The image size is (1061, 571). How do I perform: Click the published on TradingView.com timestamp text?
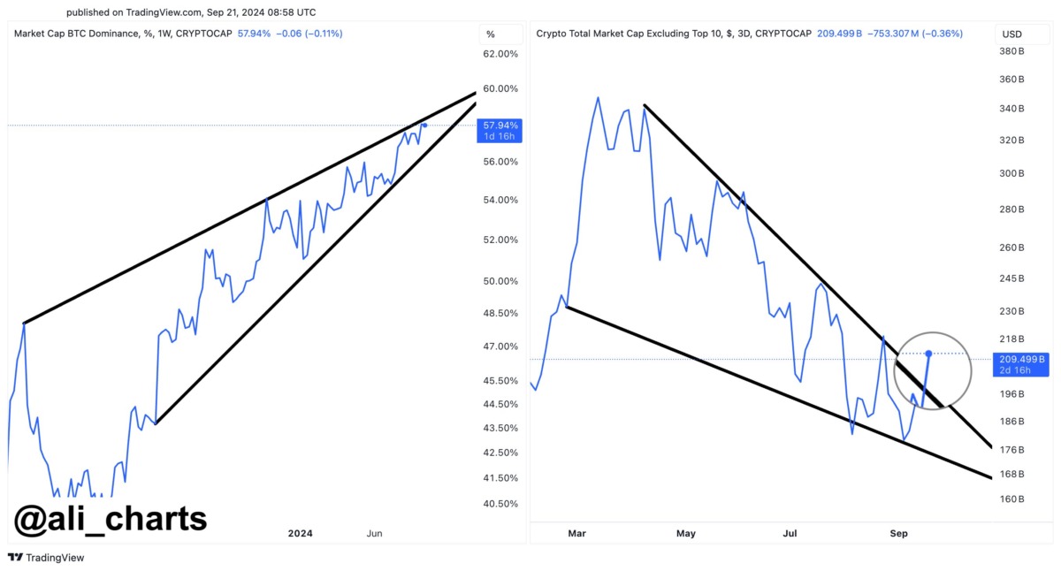[x=191, y=12]
